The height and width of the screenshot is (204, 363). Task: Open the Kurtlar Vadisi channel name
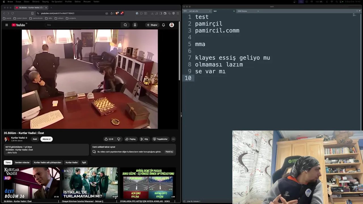click(18, 138)
